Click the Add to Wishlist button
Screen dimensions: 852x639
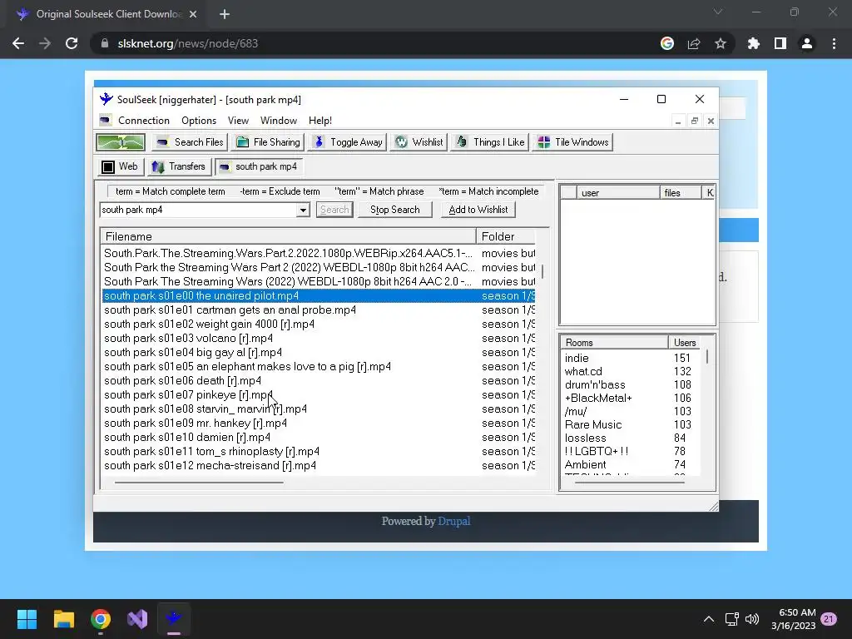point(478,210)
